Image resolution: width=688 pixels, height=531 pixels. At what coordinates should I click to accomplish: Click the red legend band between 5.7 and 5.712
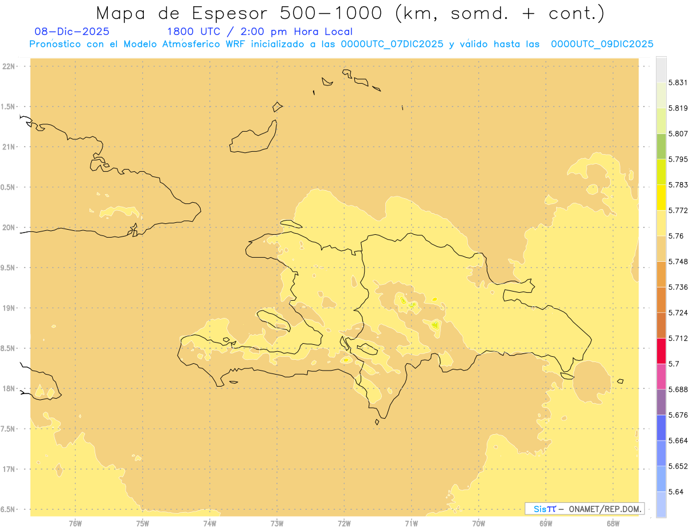coord(661,351)
